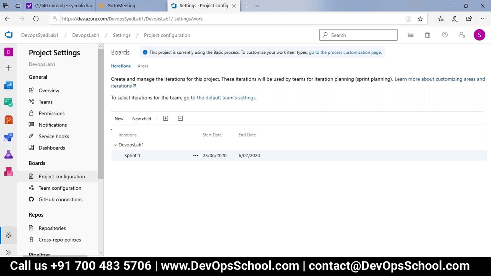Open the browser Settings and more menu
This screenshot has height=276, width=491.
[x=483, y=19]
